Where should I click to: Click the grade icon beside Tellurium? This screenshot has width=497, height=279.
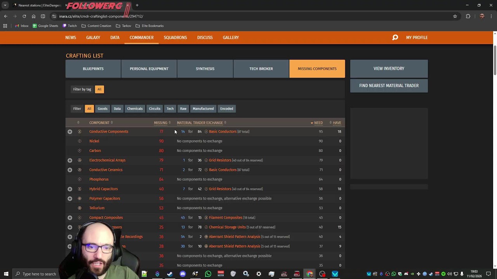click(80, 208)
